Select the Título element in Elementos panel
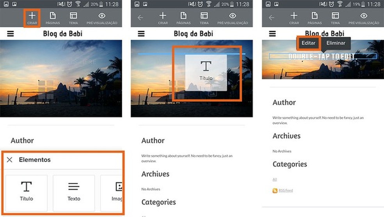The width and height of the screenshot is (384, 217). 27,191
